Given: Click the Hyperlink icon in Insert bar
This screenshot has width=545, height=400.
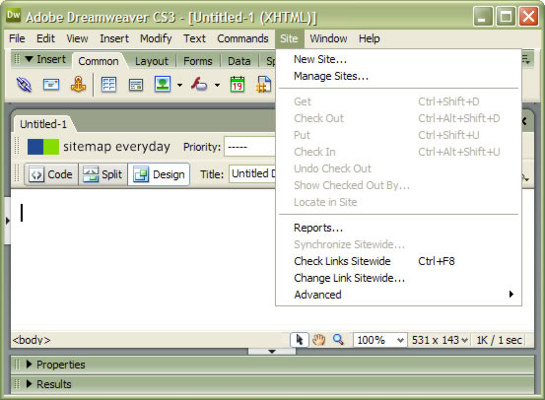Looking at the screenshot, I should click(x=25, y=85).
